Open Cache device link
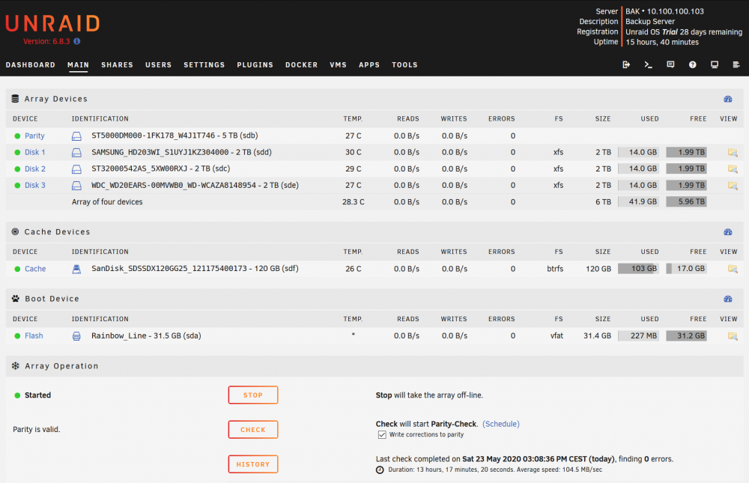The width and height of the screenshot is (749, 483). point(35,269)
